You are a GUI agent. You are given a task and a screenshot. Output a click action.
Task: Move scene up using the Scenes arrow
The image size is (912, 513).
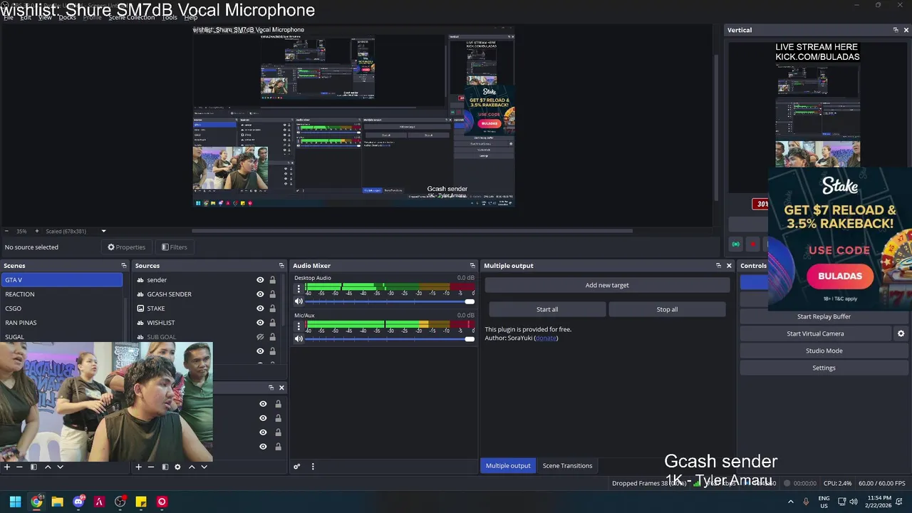click(48, 467)
